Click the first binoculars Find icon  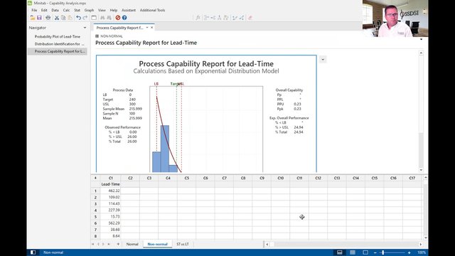pos(102,18)
